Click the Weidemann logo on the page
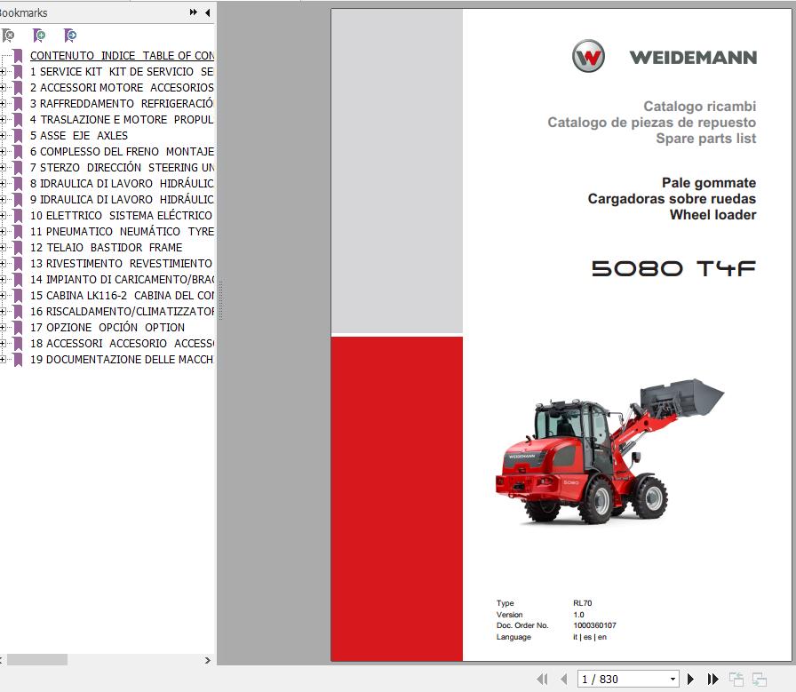 tap(664, 56)
